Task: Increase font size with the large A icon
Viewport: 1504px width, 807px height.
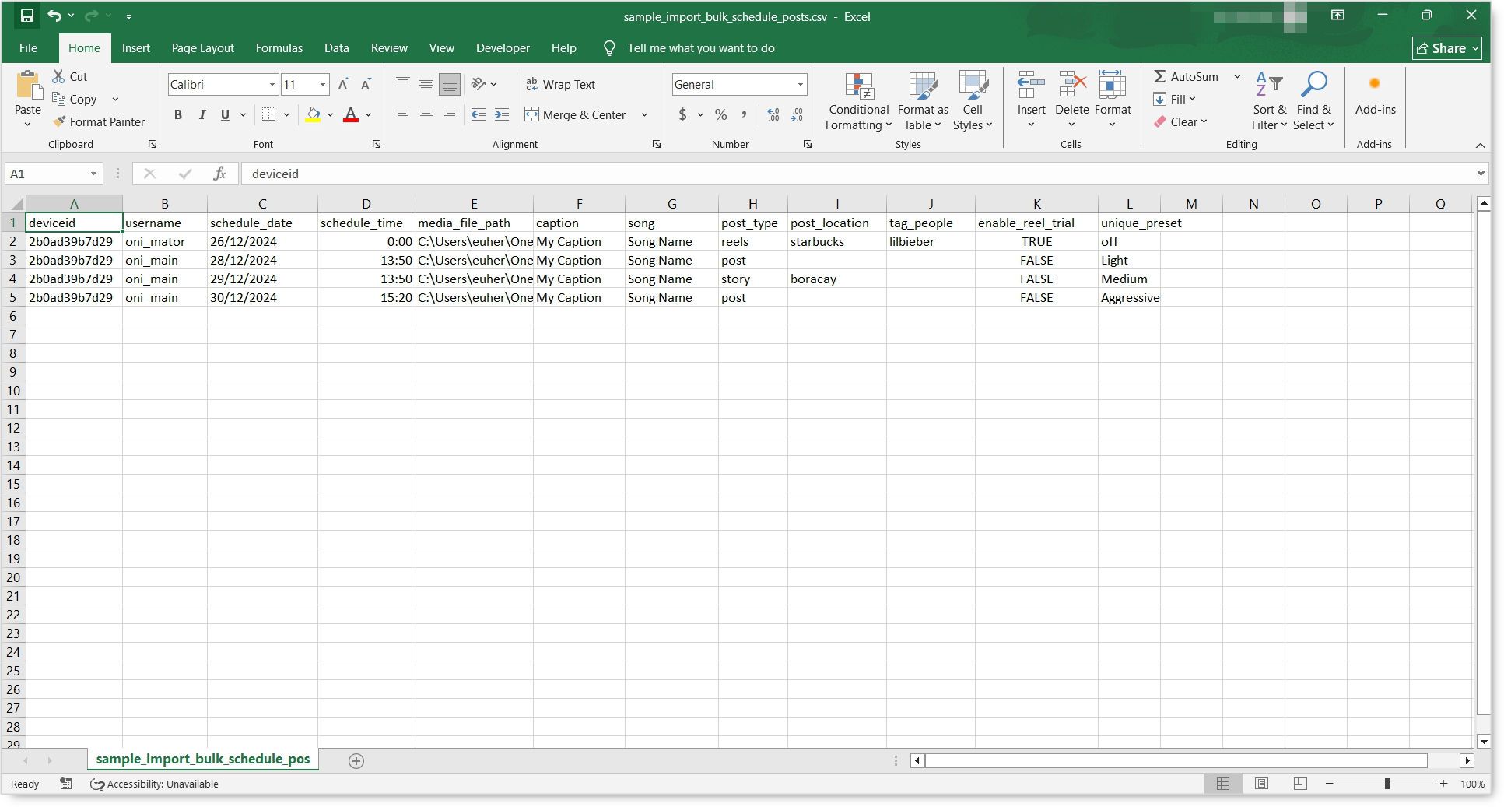Action: pyautogui.click(x=343, y=84)
